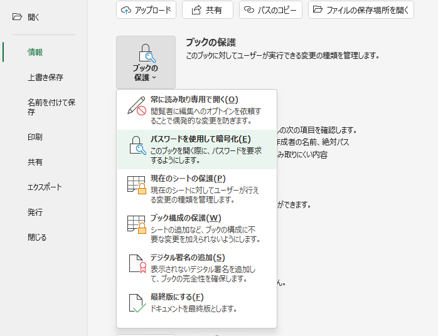Click the パスのコピー button label

[x=277, y=10]
